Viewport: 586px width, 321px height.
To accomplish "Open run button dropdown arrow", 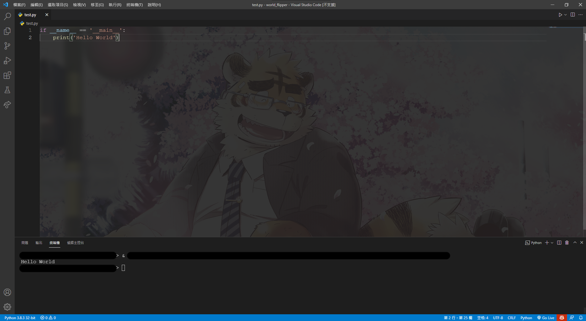I will pos(565,15).
